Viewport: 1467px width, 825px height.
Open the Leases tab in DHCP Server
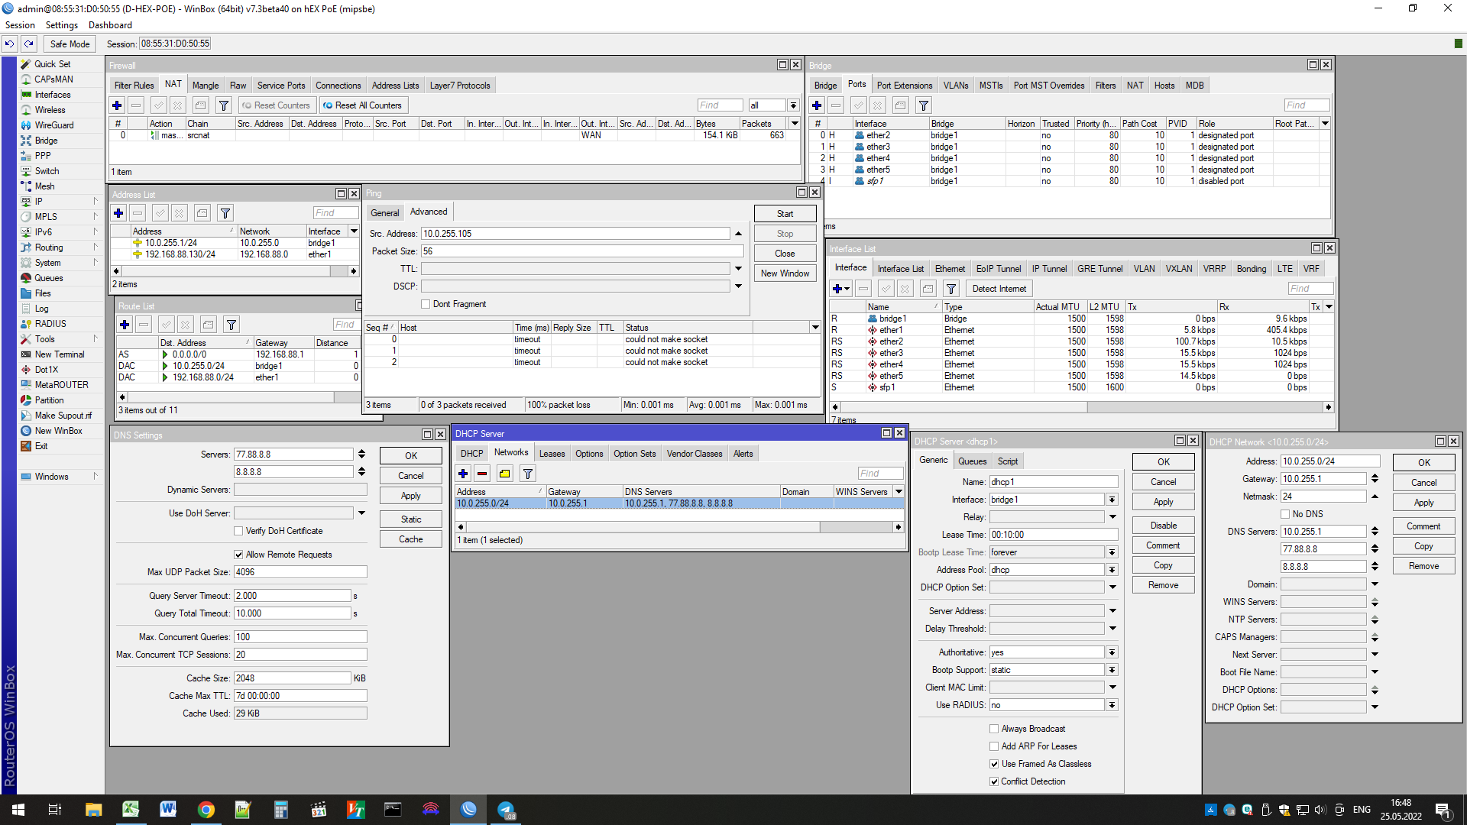click(552, 454)
